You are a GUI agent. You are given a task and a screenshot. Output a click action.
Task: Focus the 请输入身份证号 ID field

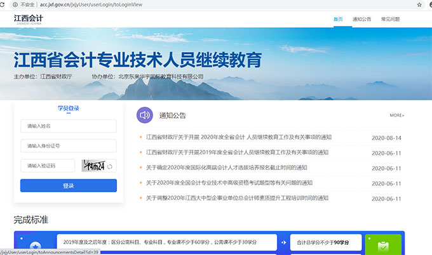click(68, 146)
